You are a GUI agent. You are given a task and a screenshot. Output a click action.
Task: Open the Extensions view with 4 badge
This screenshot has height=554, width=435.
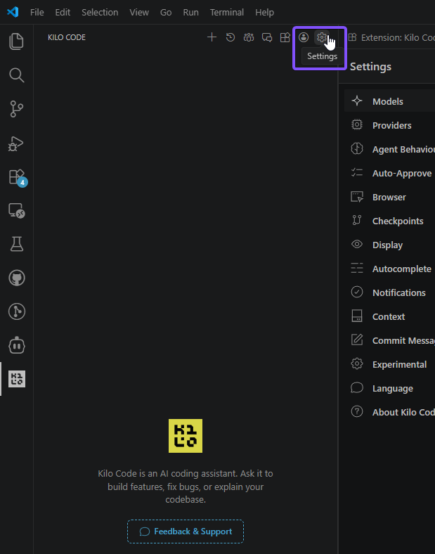click(17, 176)
